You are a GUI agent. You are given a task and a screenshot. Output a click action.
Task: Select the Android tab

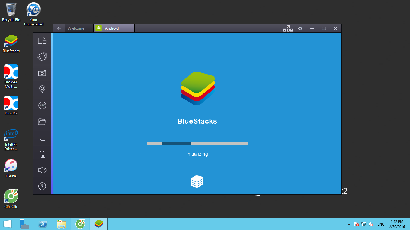coord(114,28)
